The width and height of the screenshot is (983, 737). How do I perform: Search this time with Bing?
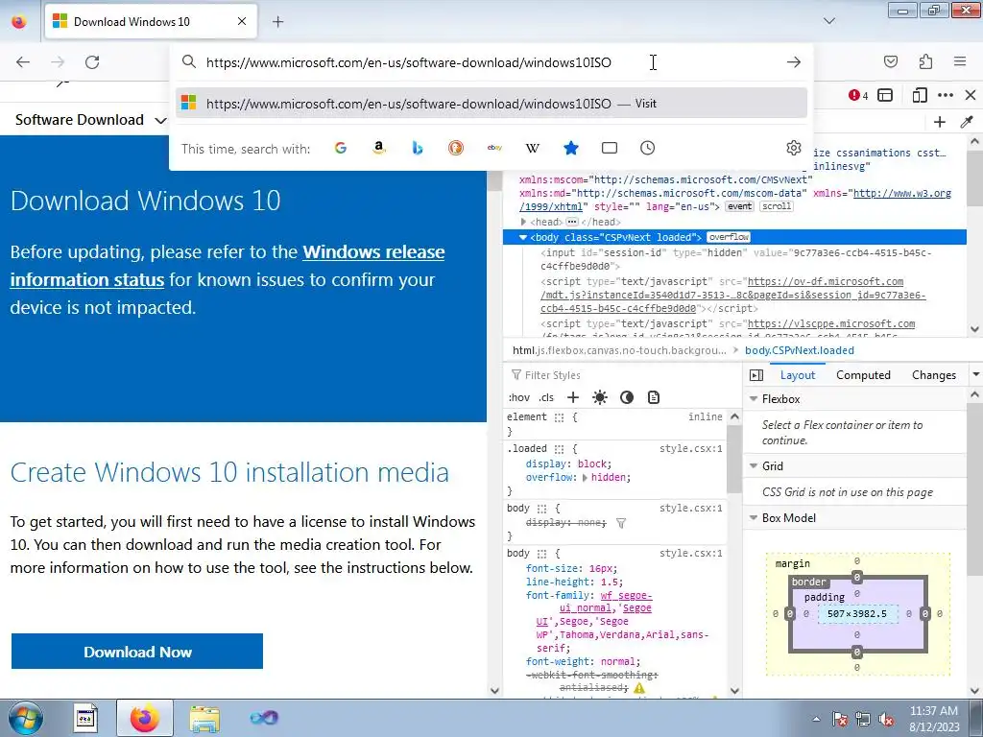[x=418, y=148]
